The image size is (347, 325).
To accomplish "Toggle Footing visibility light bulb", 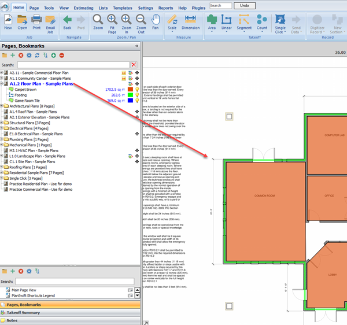I will pos(136,95).
